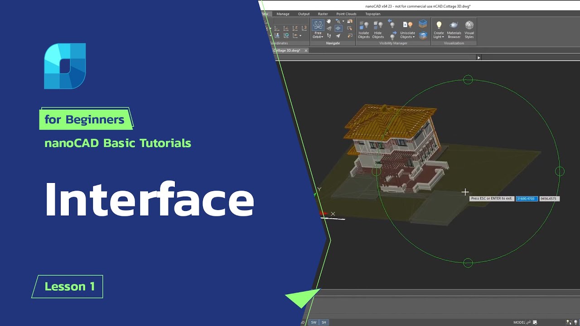
Task: Open the Point Clouds ribbon tab
Action: pos(346,14)
